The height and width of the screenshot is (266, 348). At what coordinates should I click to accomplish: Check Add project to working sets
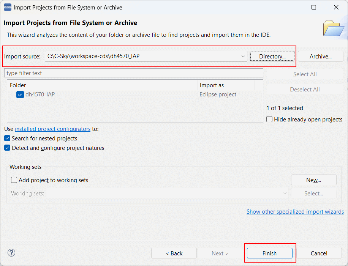tap(14, 180)
